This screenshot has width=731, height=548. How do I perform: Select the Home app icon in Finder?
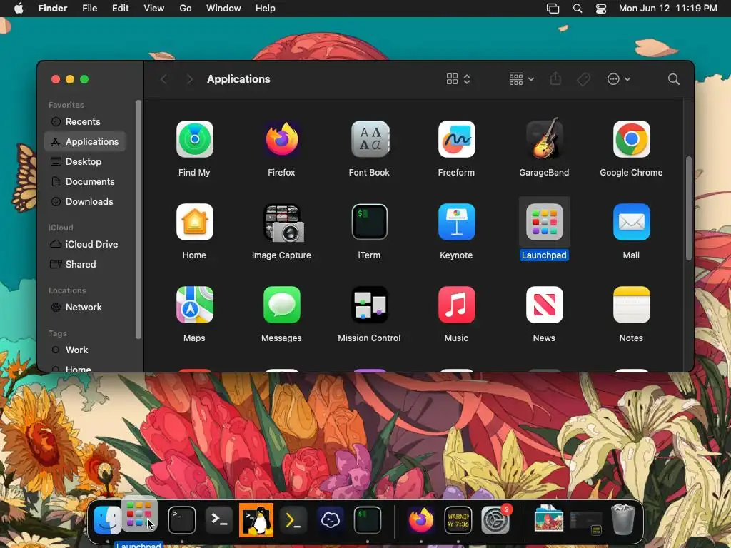pos(194,222)
